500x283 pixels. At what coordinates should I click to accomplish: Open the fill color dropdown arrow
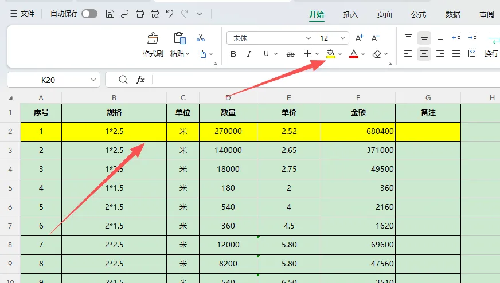[x=340, y=54]
